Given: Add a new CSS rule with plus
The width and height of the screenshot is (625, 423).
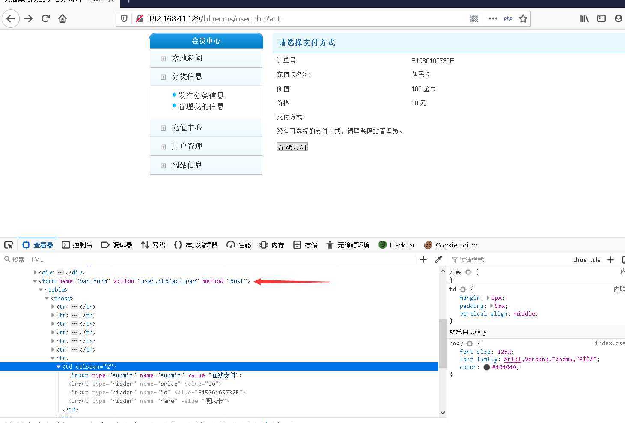Looking at the screenshot, I should tap(611, 260).
